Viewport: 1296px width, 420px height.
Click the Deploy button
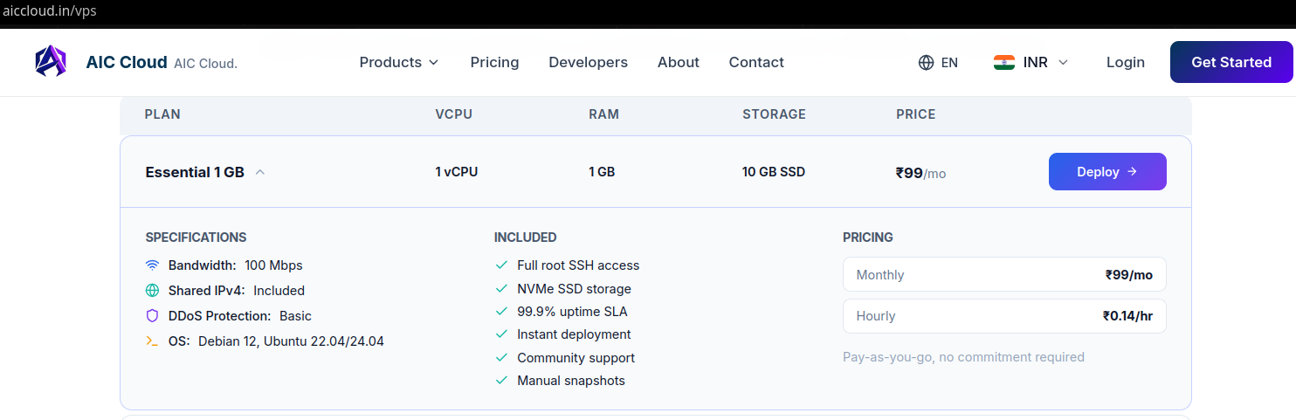coord(1107,172)
